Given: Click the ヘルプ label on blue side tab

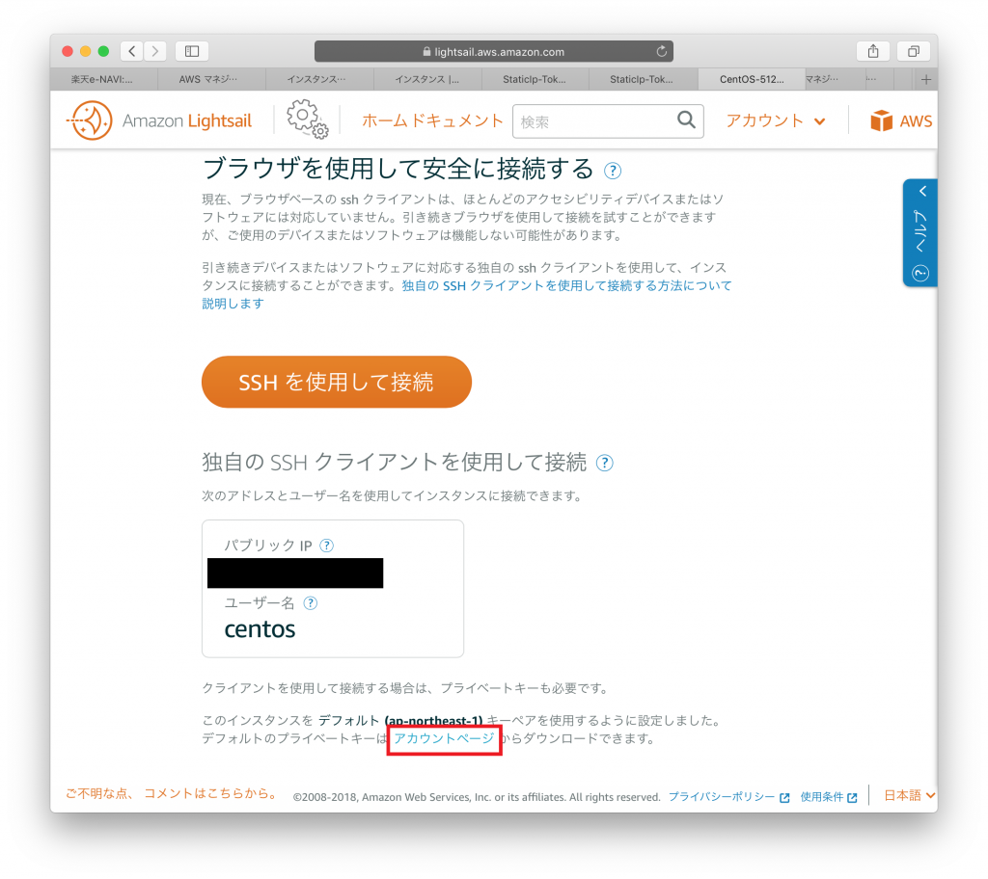Looking at the screenshot, I should click(x=920, y=231).
